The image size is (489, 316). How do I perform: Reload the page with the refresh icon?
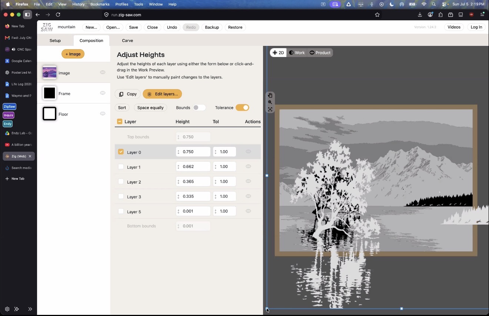(x=58, y=15)
